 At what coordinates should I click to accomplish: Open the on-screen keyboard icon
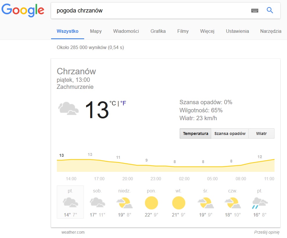tap(255, 11)
